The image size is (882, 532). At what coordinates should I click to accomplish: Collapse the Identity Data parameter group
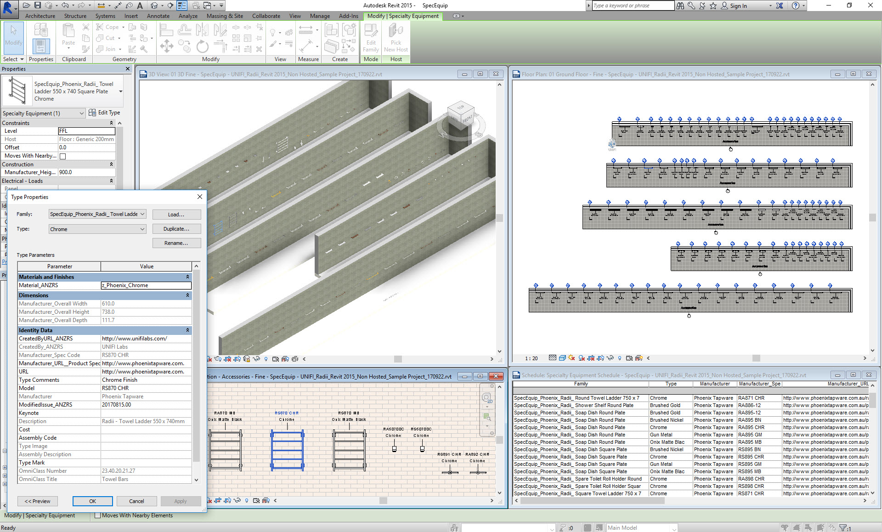(187, 330)
